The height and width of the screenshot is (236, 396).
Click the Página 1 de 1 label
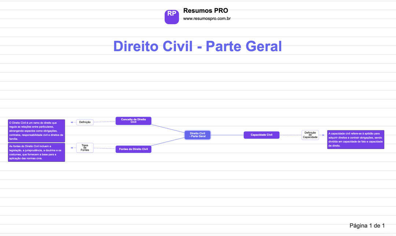pyautogui.click(x=367, y=225)
